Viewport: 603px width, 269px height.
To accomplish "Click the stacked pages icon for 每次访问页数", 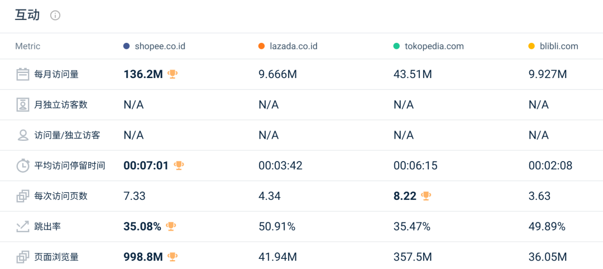I will coord(23,196).
